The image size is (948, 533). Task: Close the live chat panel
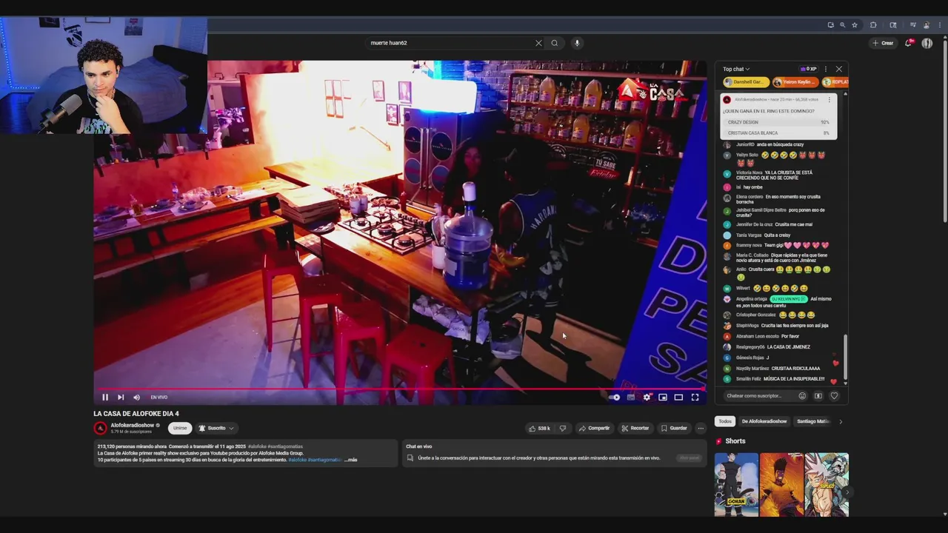838,69
